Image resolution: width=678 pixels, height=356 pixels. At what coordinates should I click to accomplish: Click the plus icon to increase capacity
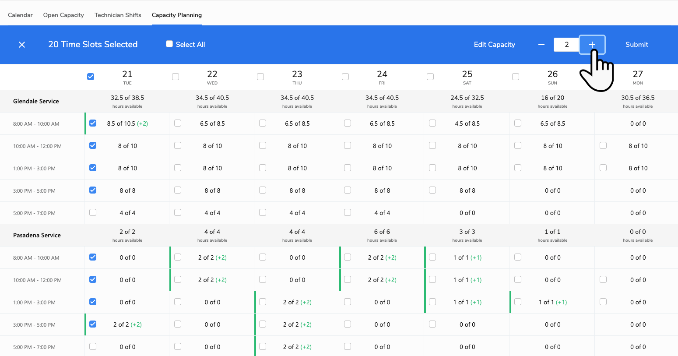pyautogui.click(x=592, y=44)
